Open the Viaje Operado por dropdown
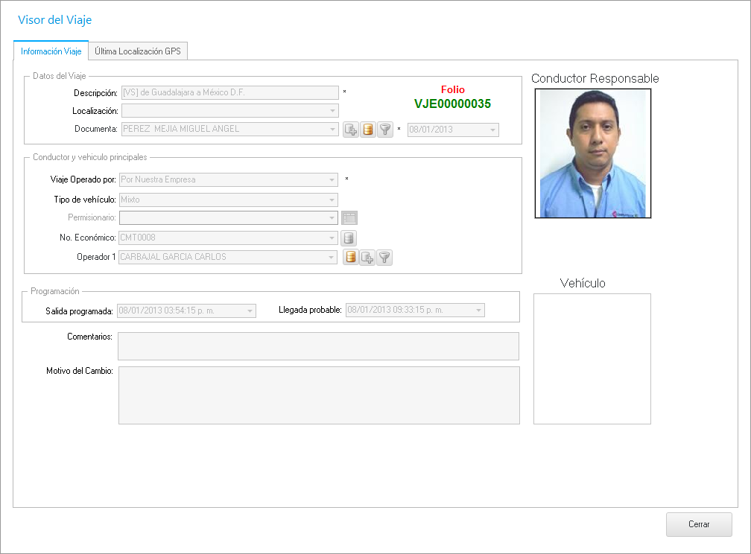 [332, 179]
